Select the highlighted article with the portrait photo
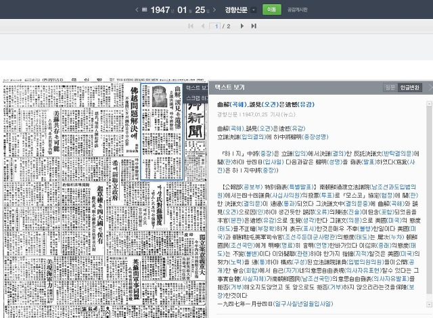 point(162,132)
